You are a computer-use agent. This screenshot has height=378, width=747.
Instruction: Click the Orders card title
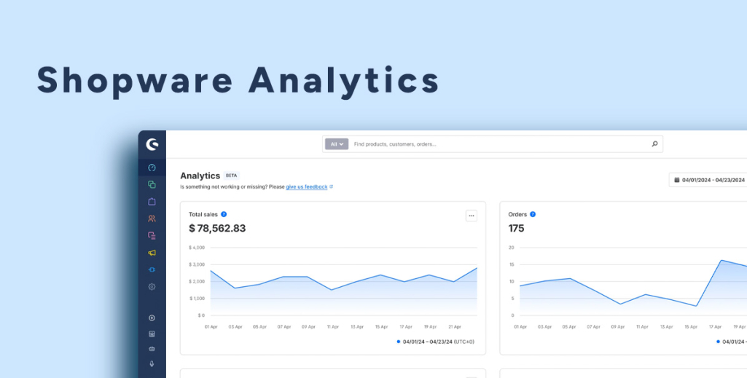point(517,214)
